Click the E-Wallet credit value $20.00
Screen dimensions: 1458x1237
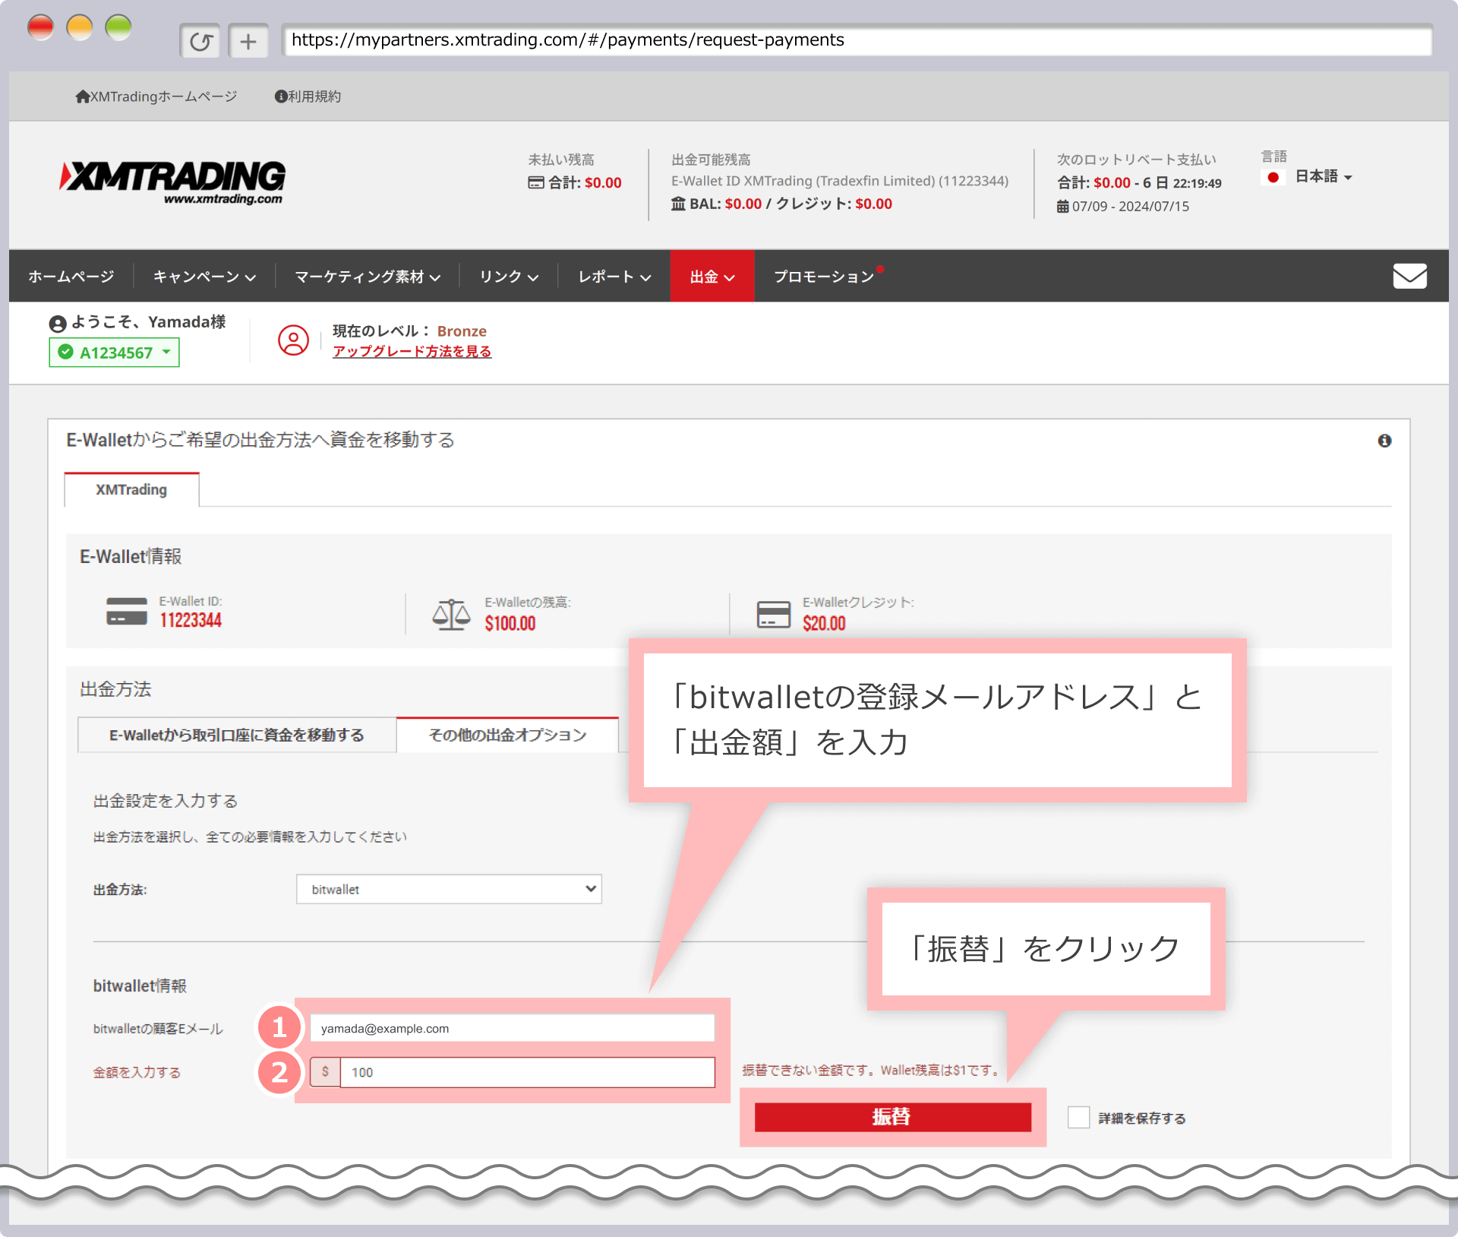pyautogui.click(x=824, y=623)
